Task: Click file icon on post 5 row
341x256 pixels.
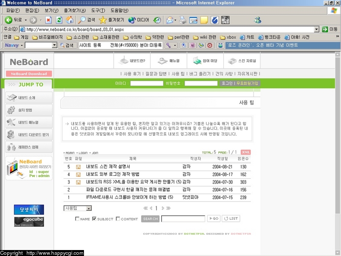Action: (x=78, y=167)
